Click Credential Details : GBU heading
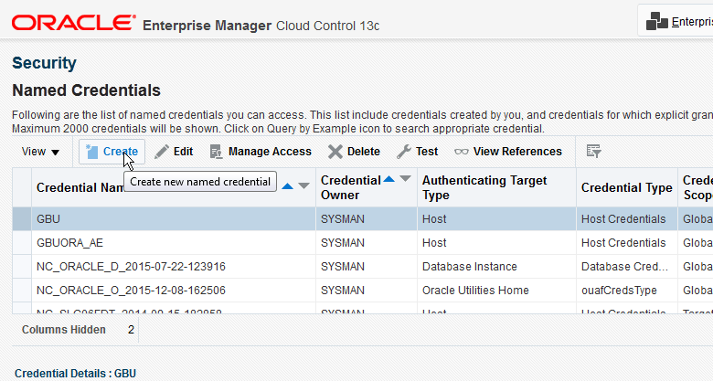 tap(75, 374)
